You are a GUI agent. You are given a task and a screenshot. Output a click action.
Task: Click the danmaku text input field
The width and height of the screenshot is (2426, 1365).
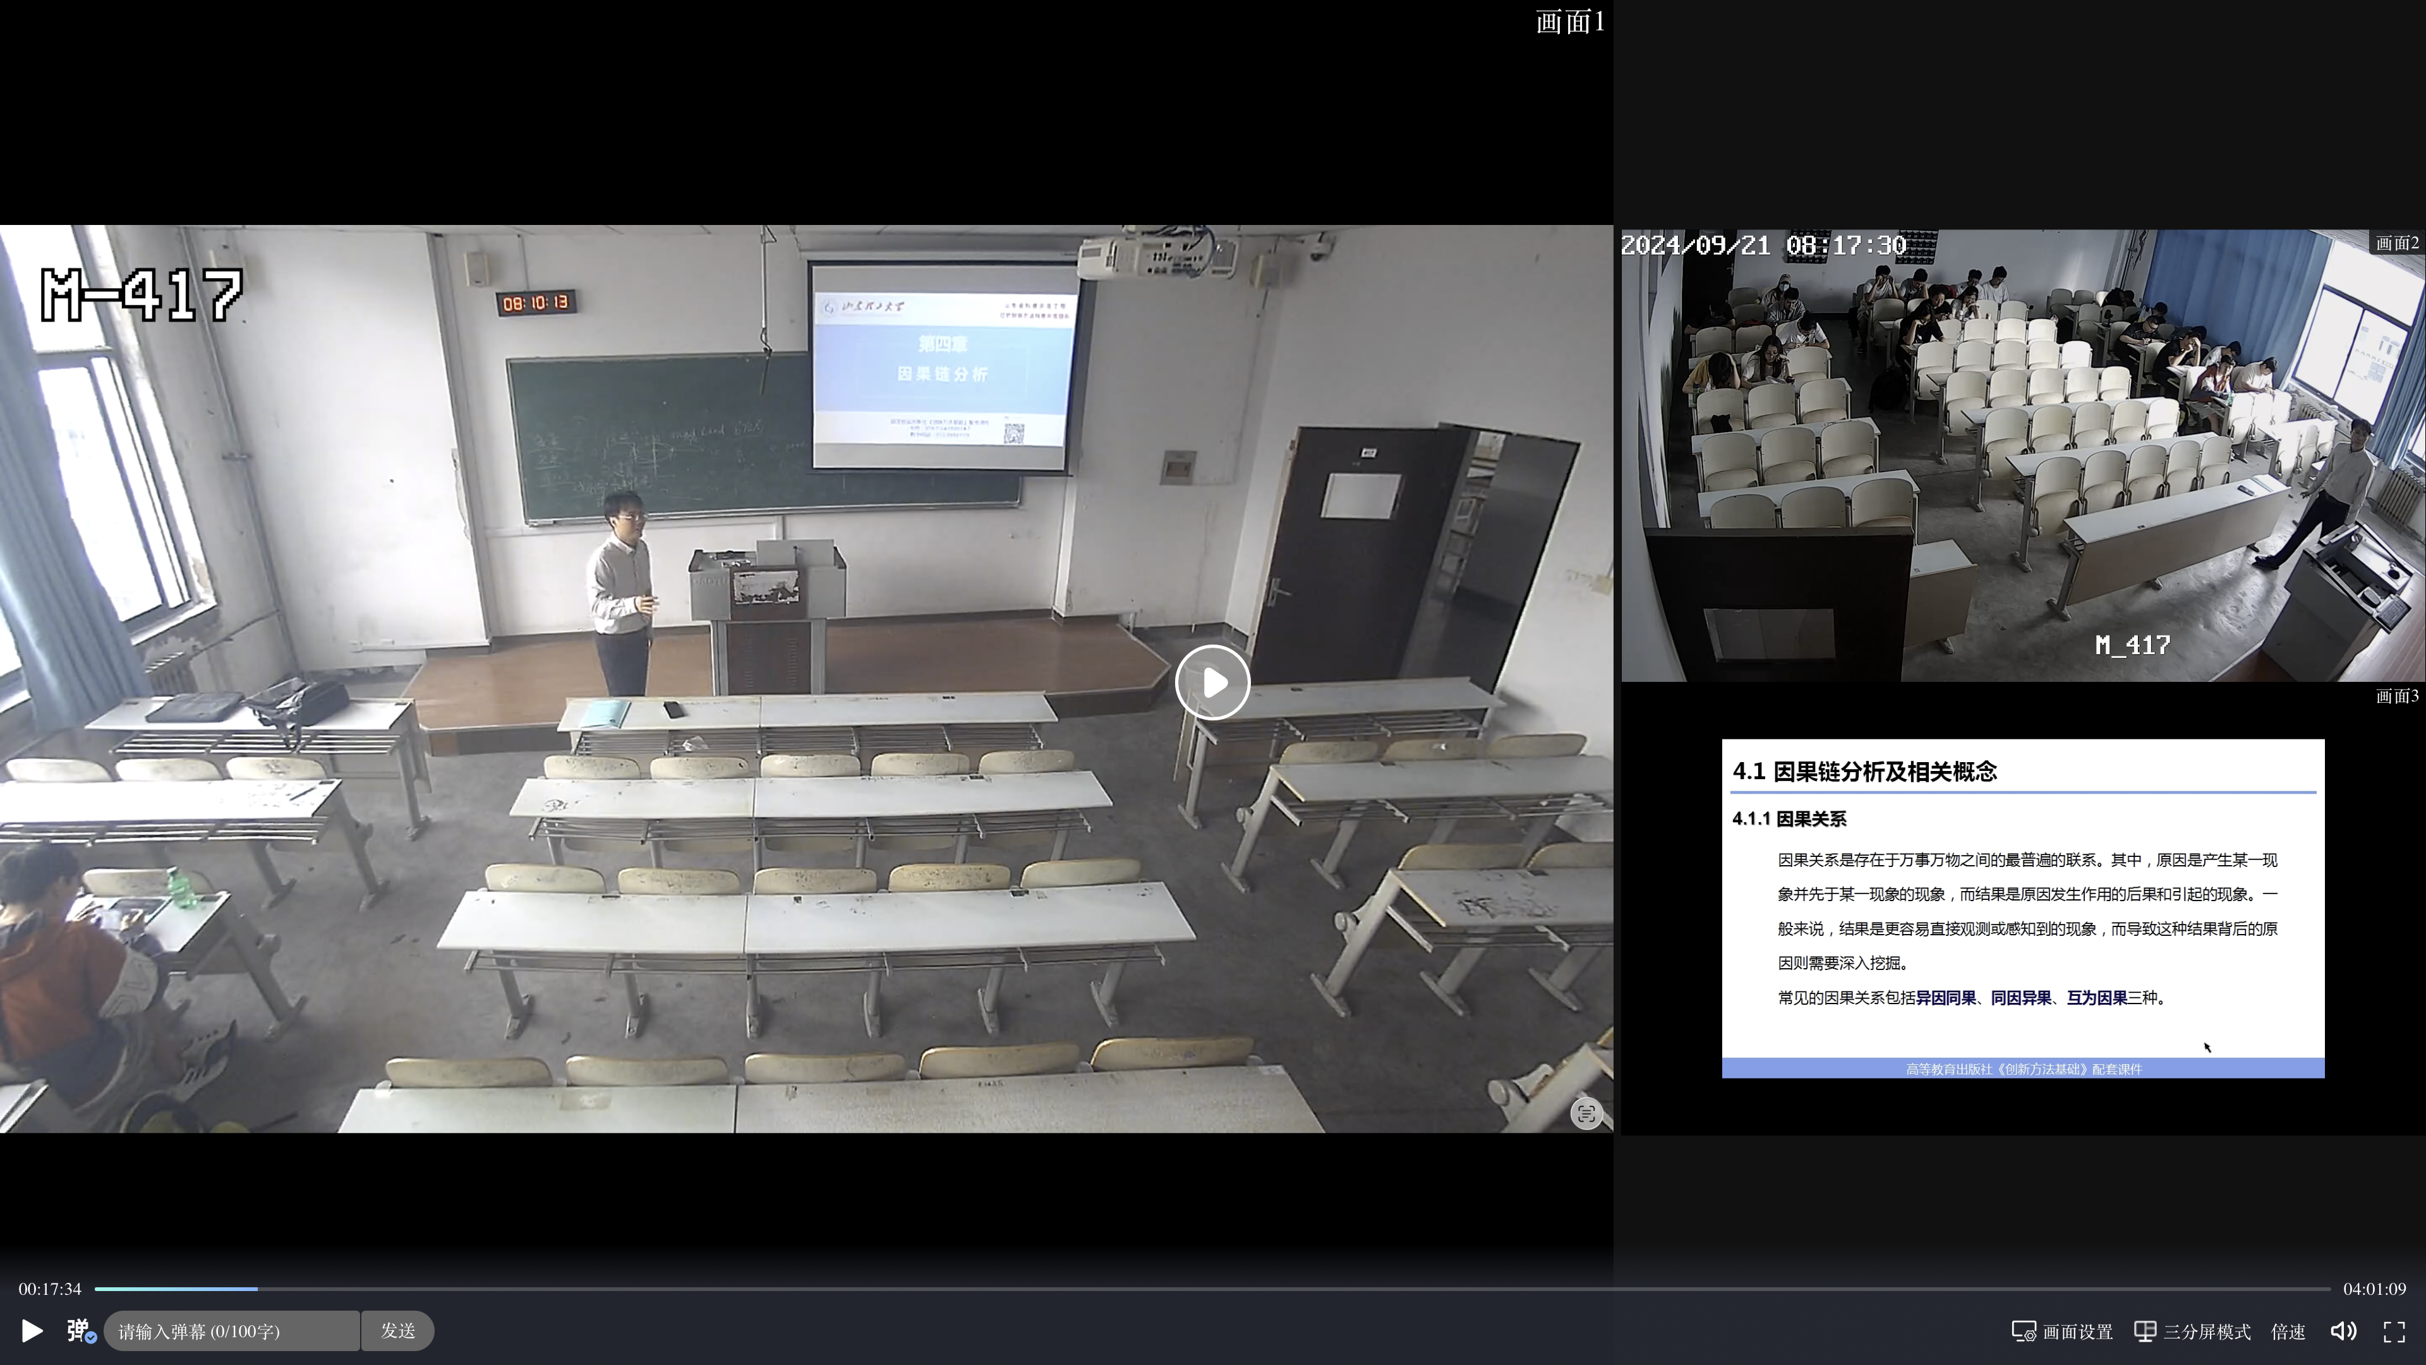[x=231, y=1330]
